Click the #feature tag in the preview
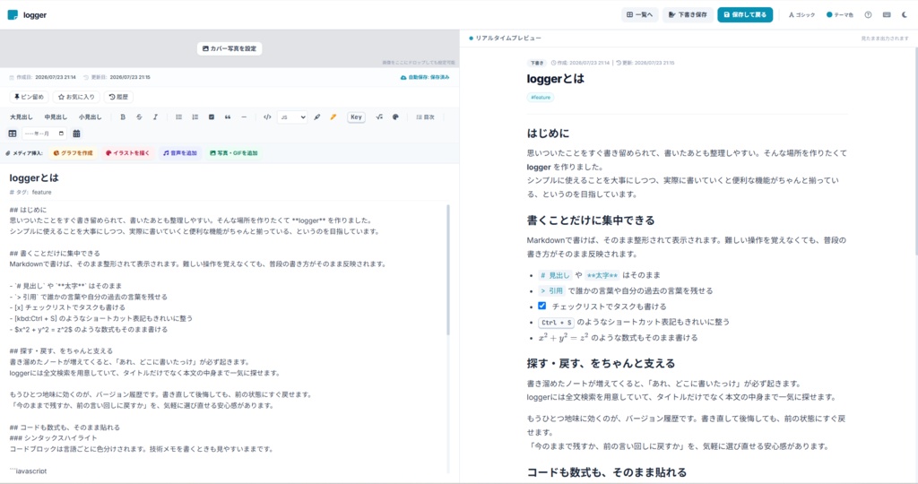The height and width of the screenshot is (484, 918). 541,97
